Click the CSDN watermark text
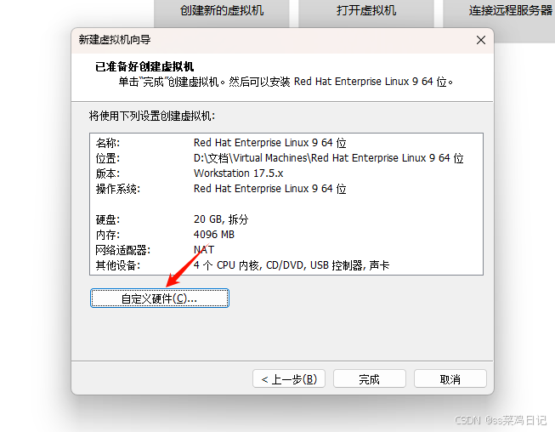 [x=501, y=420]
